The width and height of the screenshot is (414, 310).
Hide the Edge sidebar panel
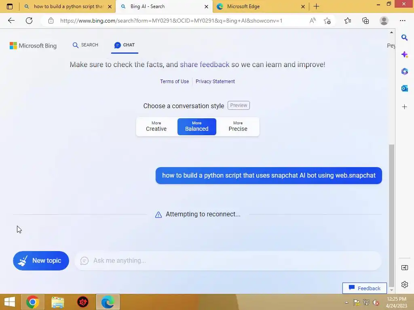pyautogui.click(x=404, y=268)
